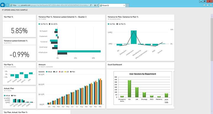The image size is (213, 114).
Task: Click the Variance to Plan, Variance to Plan % title
Action: 123,17
